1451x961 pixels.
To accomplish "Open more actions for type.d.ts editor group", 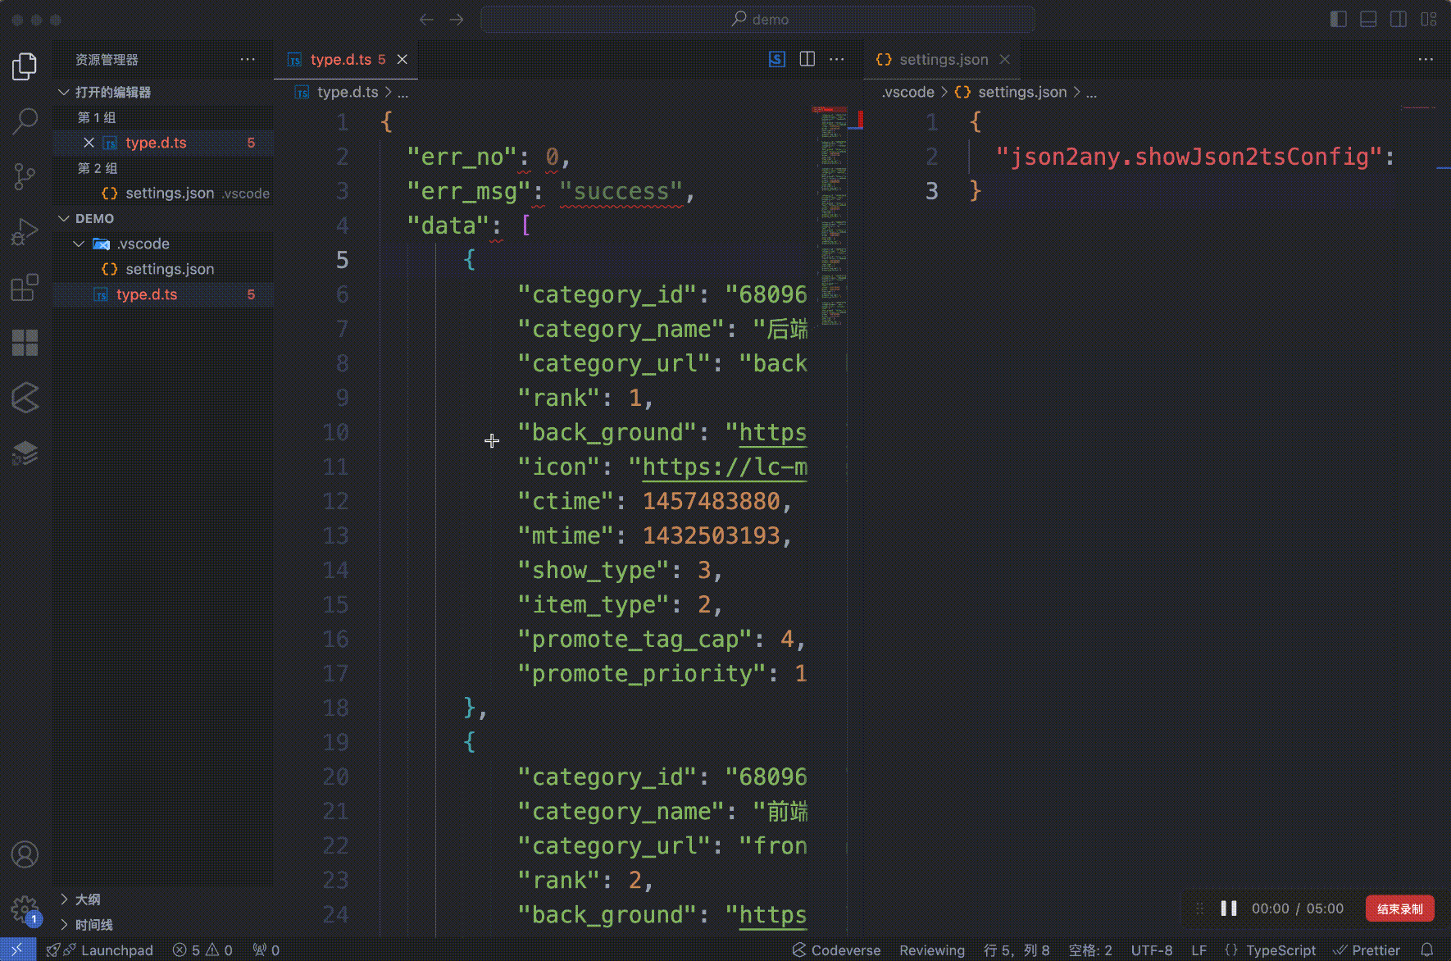I will point(837,59).
